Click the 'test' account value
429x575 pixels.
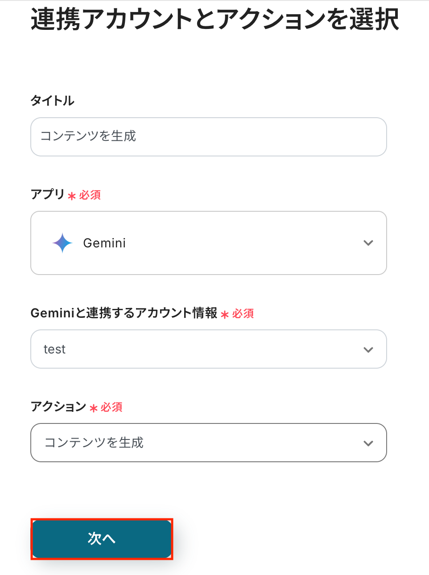54,349
